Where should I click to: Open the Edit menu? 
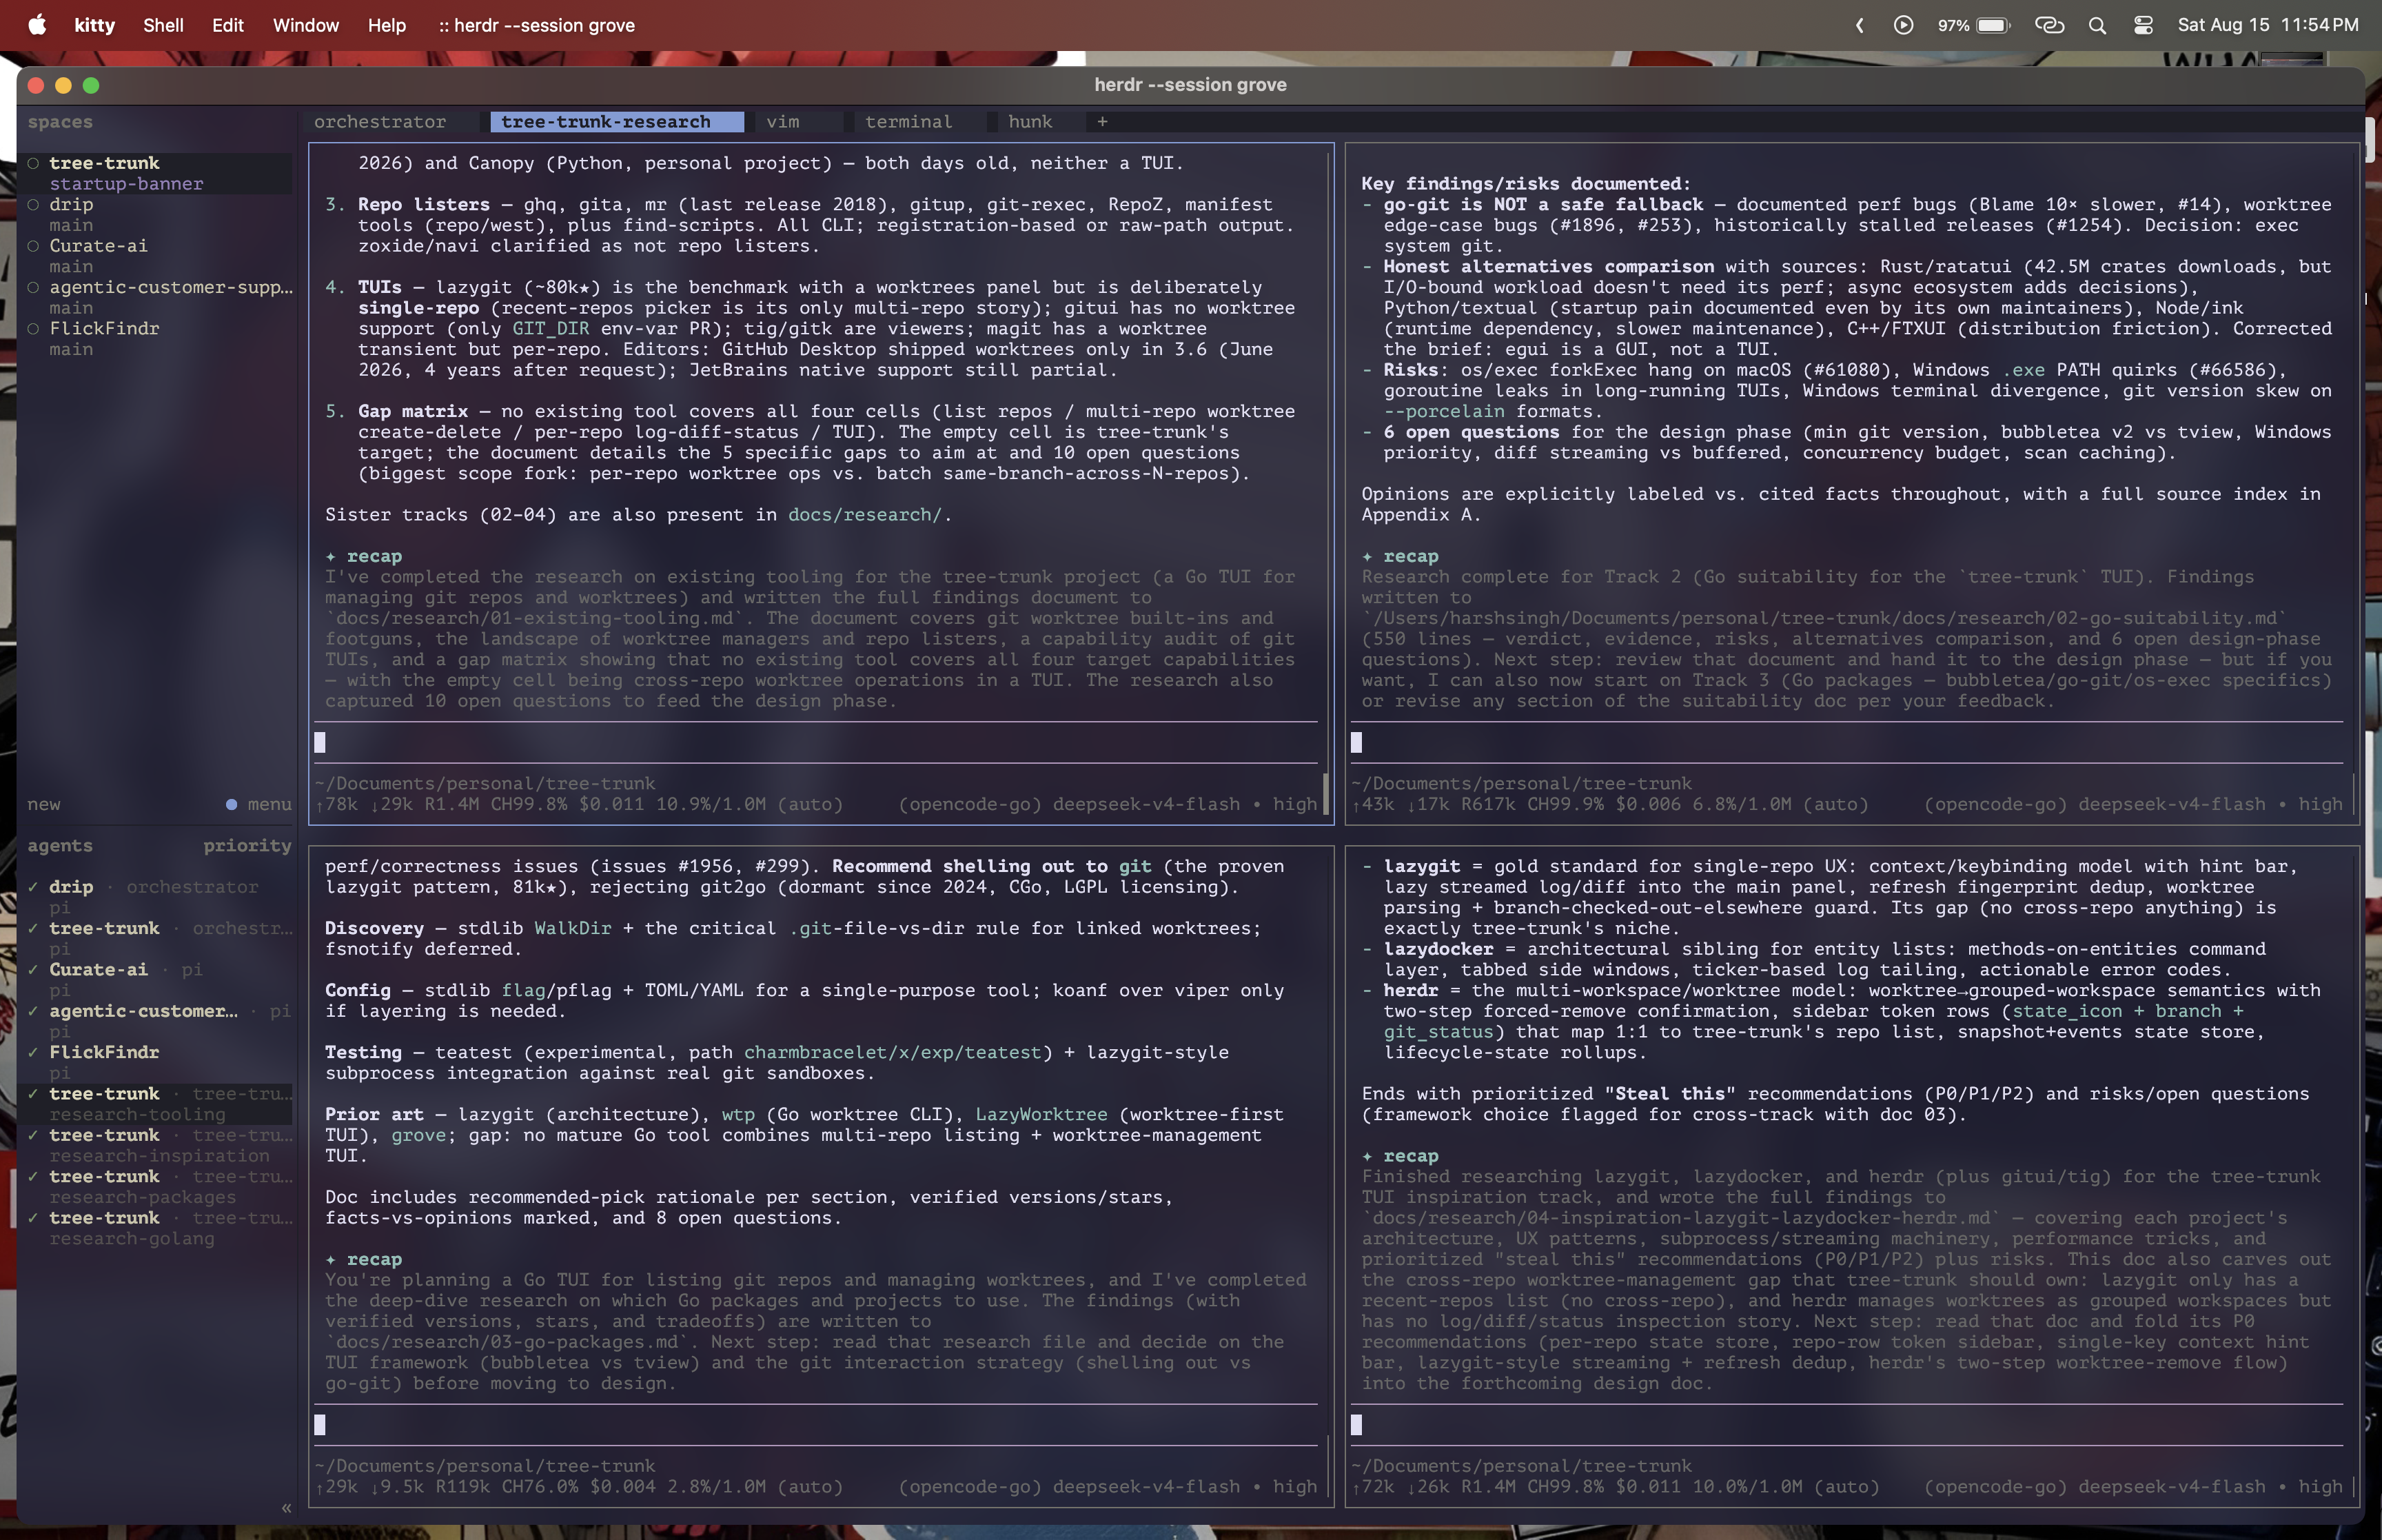pyautogui.click(x=228, y=25)
